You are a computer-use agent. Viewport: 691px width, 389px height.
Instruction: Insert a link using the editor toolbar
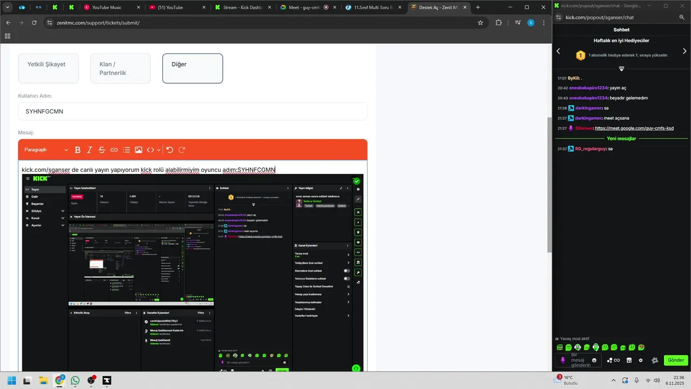pyautogui.click(x=114, y=150)
